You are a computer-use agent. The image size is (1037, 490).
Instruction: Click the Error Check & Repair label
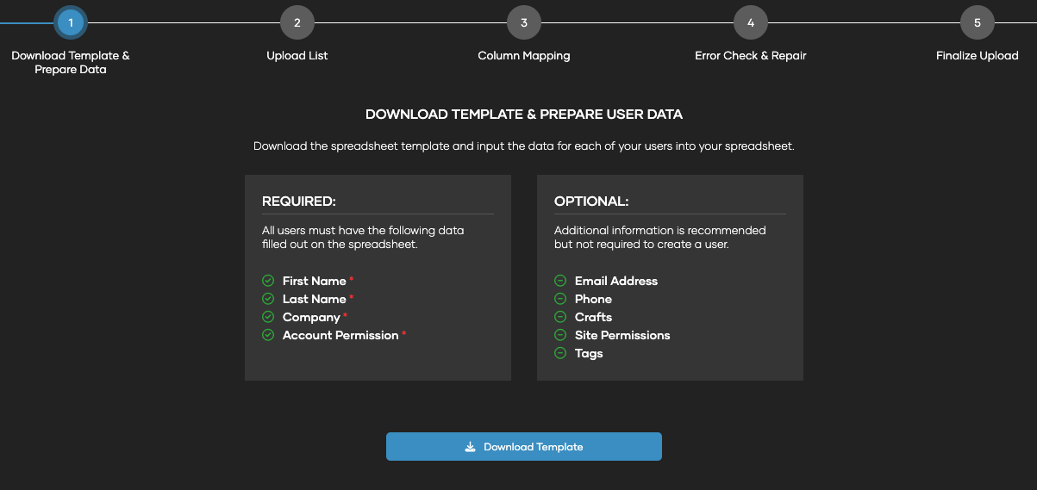pos(751,56)
